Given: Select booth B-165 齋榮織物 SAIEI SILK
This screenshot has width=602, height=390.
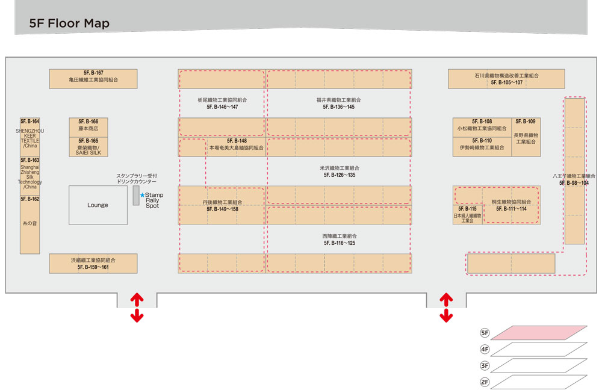Looking at the screenshot, I should coord(90,146).
